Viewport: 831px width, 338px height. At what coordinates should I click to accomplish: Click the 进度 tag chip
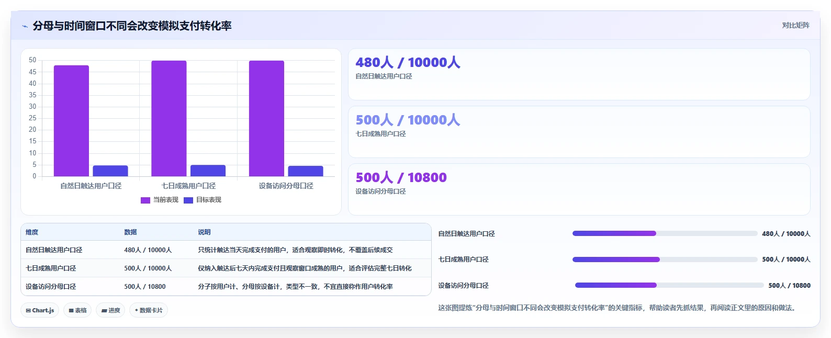110,310
